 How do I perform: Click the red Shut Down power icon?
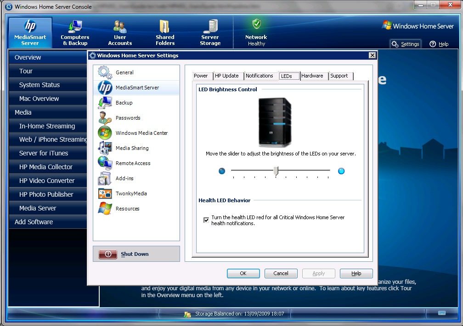point(108,254)
